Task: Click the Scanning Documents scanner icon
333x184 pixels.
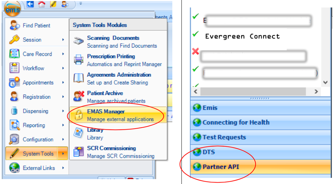Action: coord(79,41)
